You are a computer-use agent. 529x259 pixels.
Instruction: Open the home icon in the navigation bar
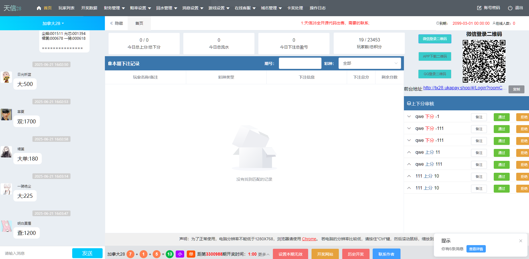click(x=39, y=8)
